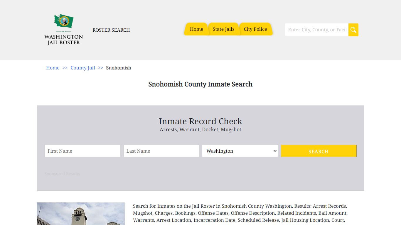This screenshot has width=401, height=225.
Task: Focus the First Name input field
Action: point(82,151)
